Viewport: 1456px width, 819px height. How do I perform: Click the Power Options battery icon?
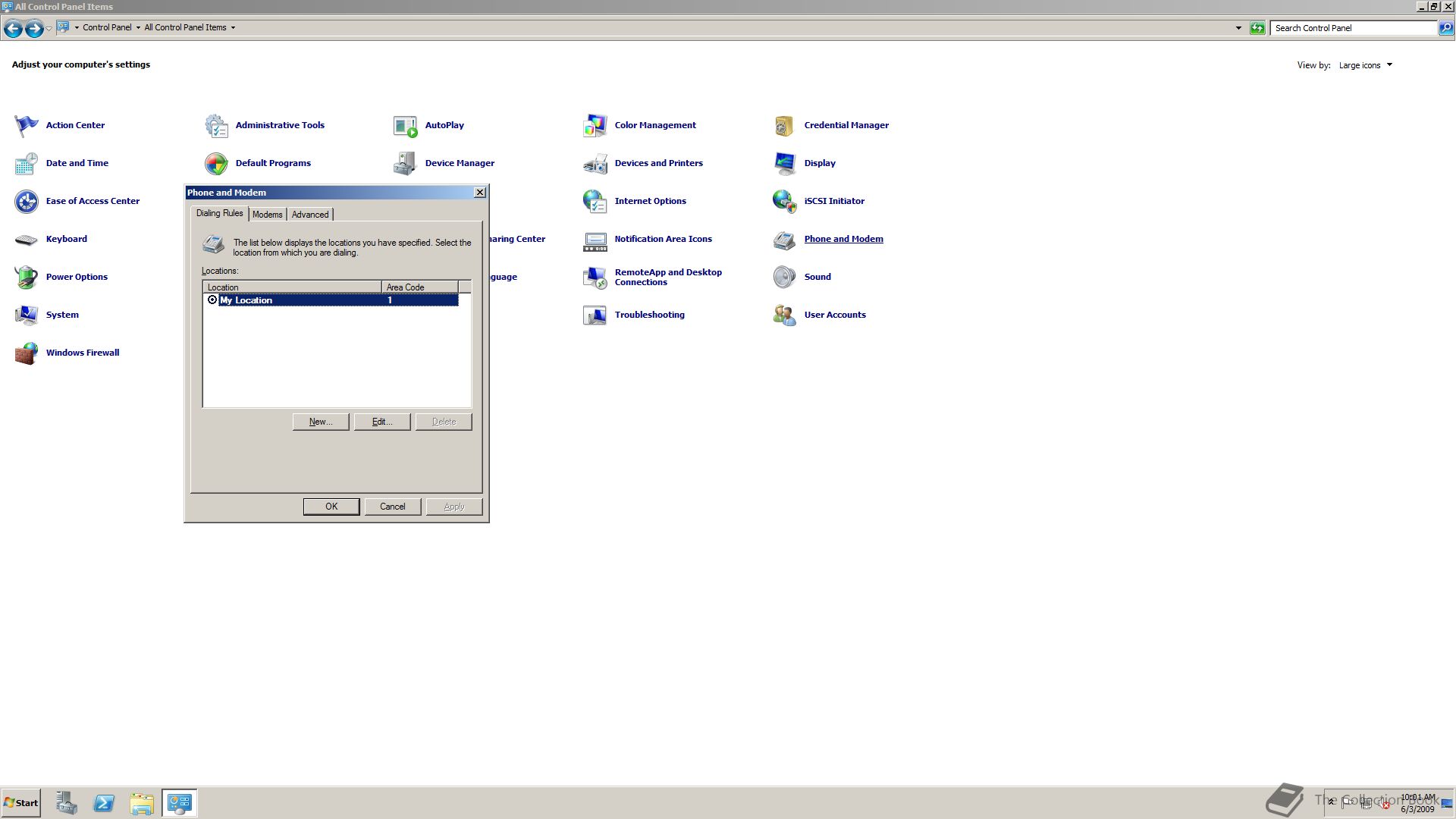tap(26, 277)
